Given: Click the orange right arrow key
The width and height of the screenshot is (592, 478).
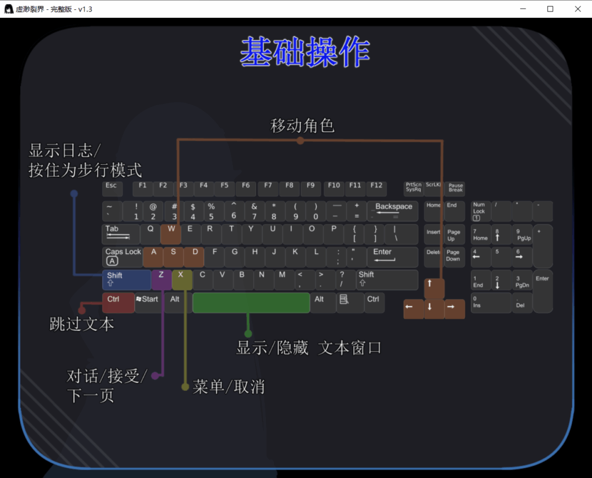Looking at the screenshot, I should pyautogui.click(x=454, y=309).
